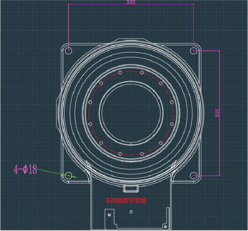
Task: Click the bottom-left corner mounting hole
Action: pos(69,175)
